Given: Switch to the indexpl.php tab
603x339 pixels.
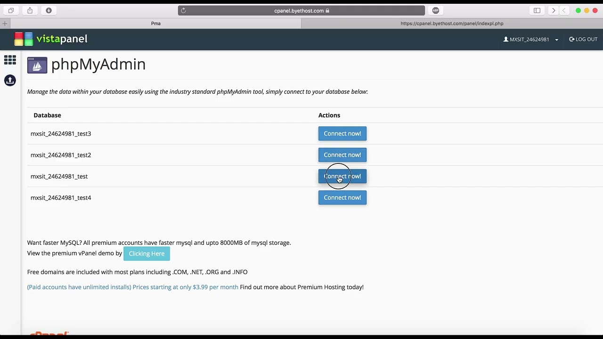Looking at the screenshot, I should [452, 24].
